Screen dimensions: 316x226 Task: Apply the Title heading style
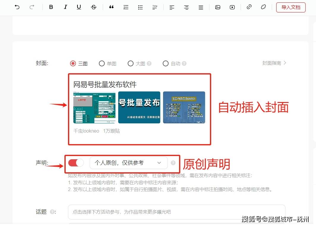155,7
